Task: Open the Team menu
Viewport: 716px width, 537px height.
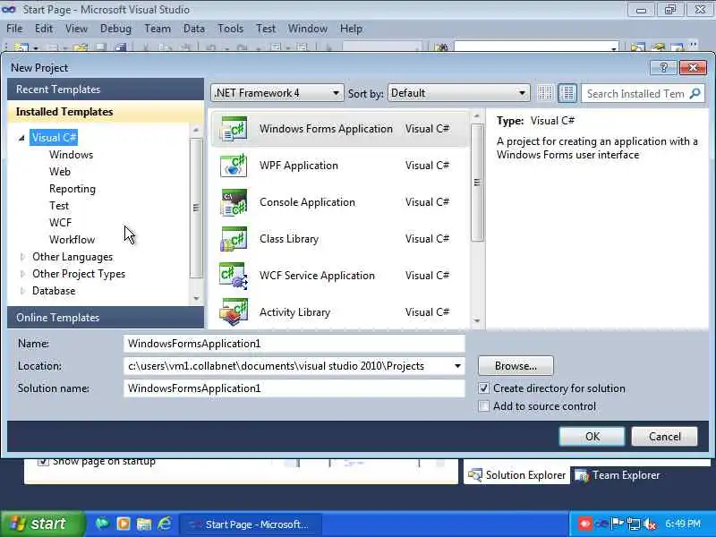Action: click(x=158, y=29)
